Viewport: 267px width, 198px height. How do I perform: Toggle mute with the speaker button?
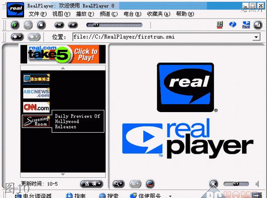click(214, 184)
